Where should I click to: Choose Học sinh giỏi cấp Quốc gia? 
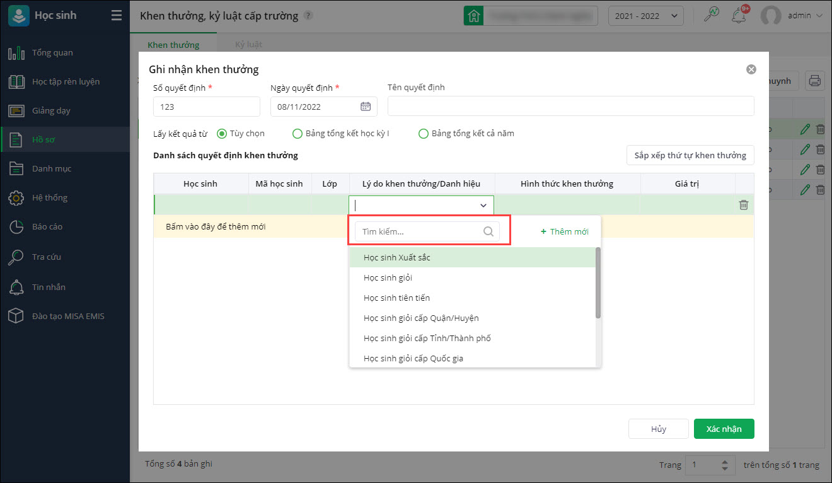coord(473,358)
